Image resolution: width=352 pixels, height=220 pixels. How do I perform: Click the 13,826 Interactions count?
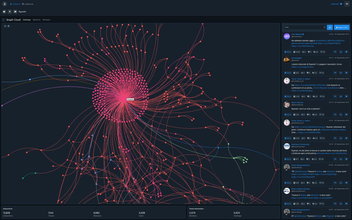point(6,213)
